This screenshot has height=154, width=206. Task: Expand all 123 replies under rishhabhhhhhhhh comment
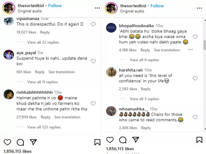point(44,127)
